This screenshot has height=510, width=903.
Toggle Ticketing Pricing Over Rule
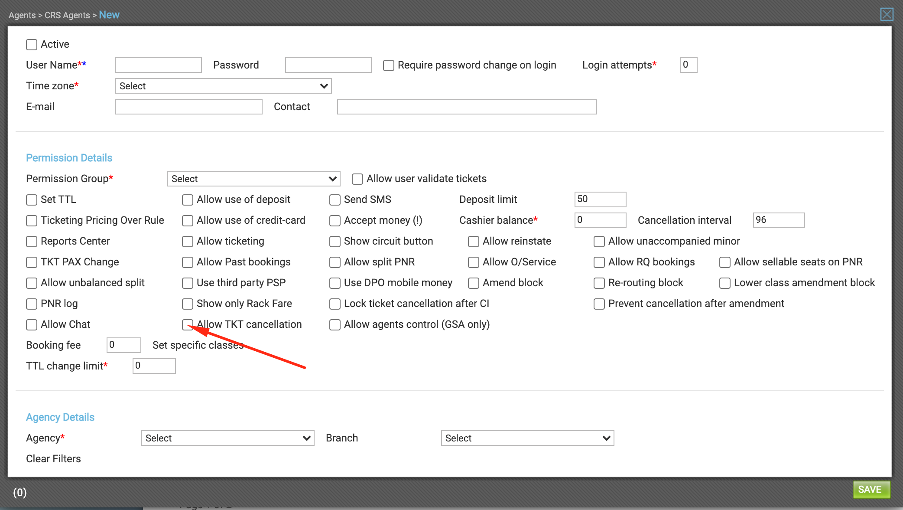[32, 221]
